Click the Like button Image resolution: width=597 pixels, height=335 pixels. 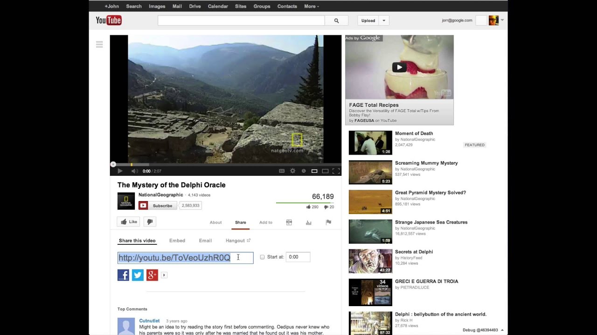point(129,222)
